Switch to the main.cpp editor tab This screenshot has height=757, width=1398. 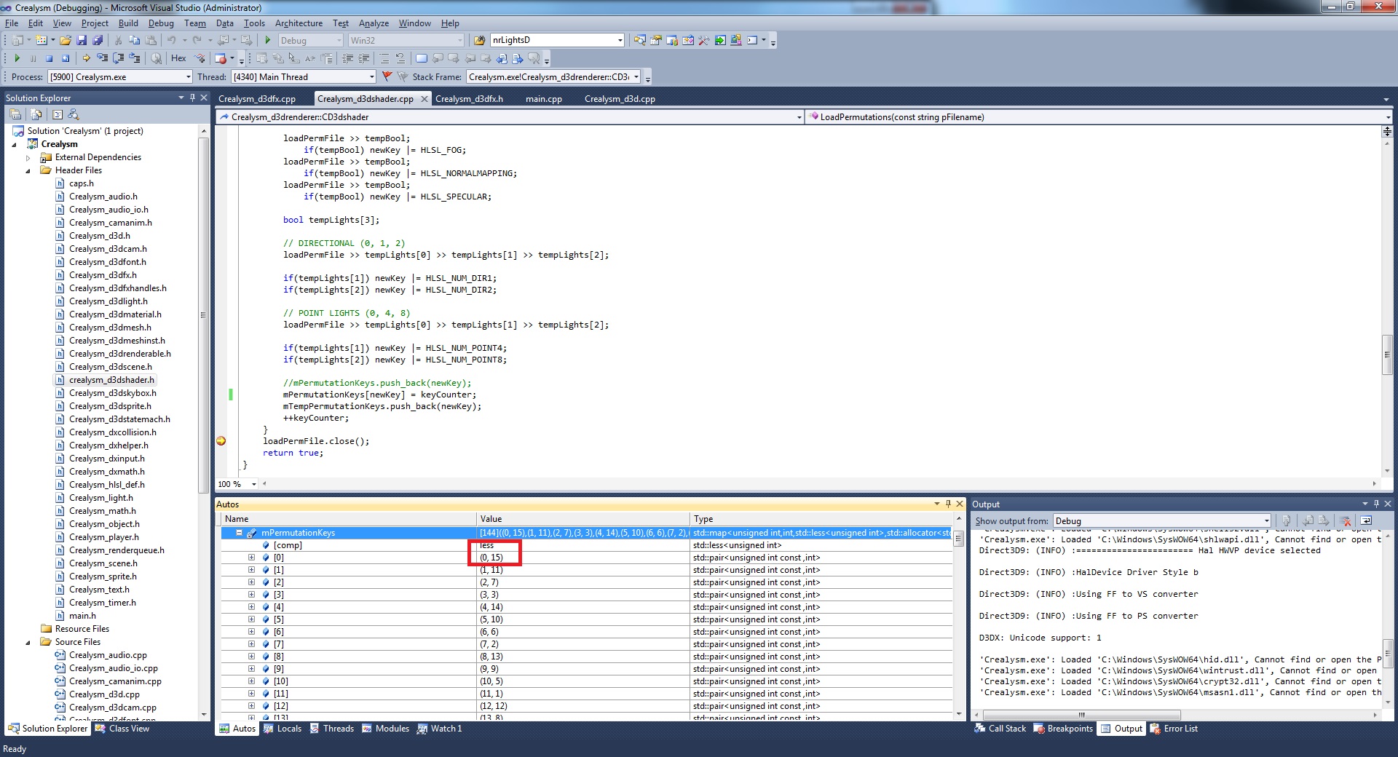543,99
